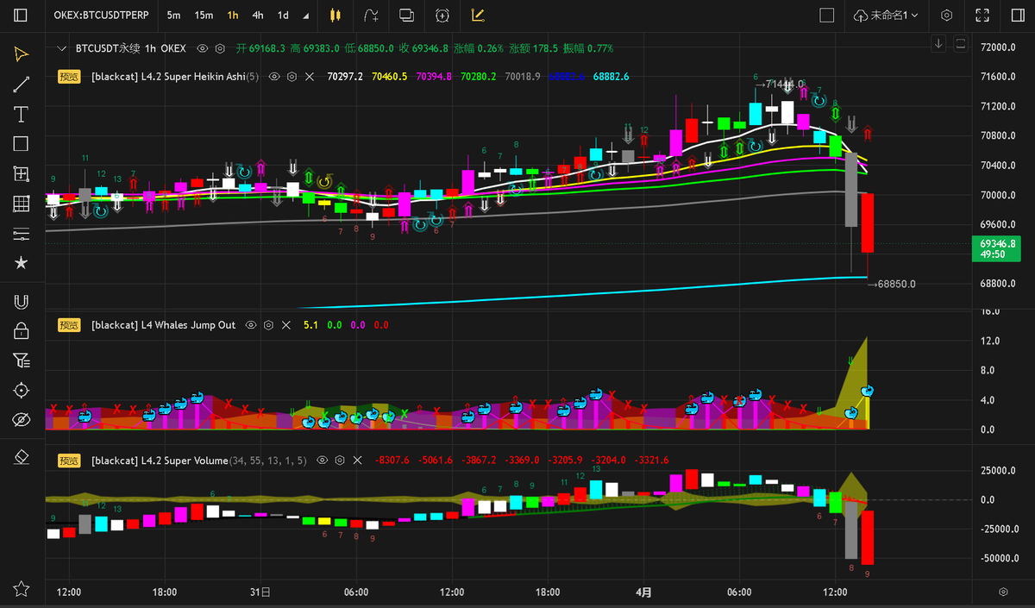Hide the Super Heikin Ashi indicator
Screen dimensions: 1035x608
pyautogui.click(x=274, y=77)
